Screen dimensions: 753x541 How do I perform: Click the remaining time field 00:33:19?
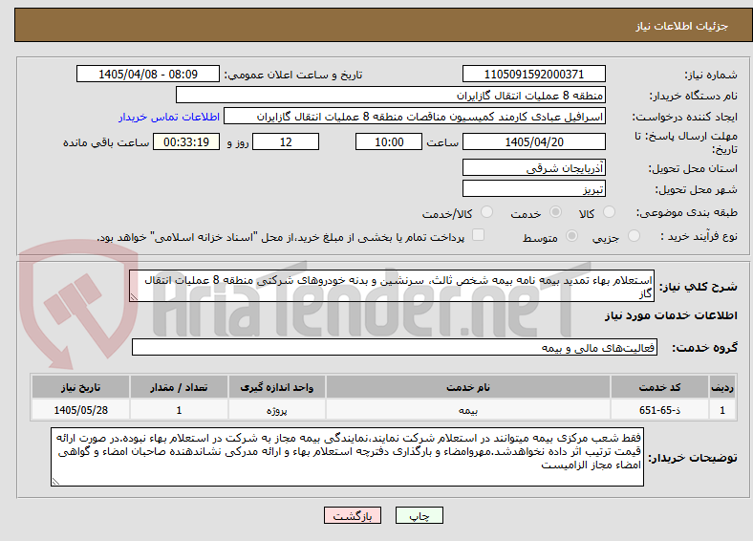(x=186, y=141)
